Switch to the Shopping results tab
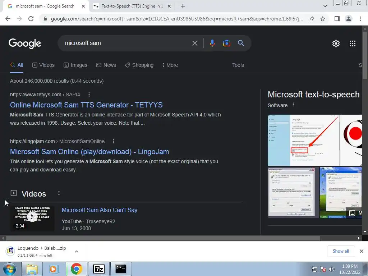 click(139, 65)
